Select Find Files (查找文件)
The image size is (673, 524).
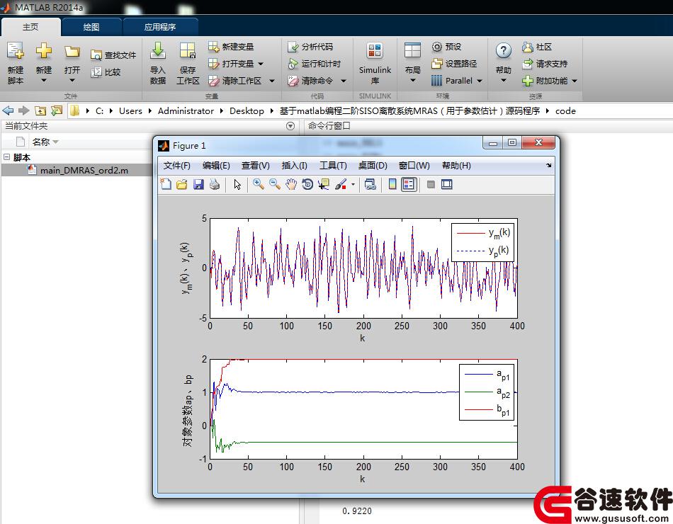[113, 55]
